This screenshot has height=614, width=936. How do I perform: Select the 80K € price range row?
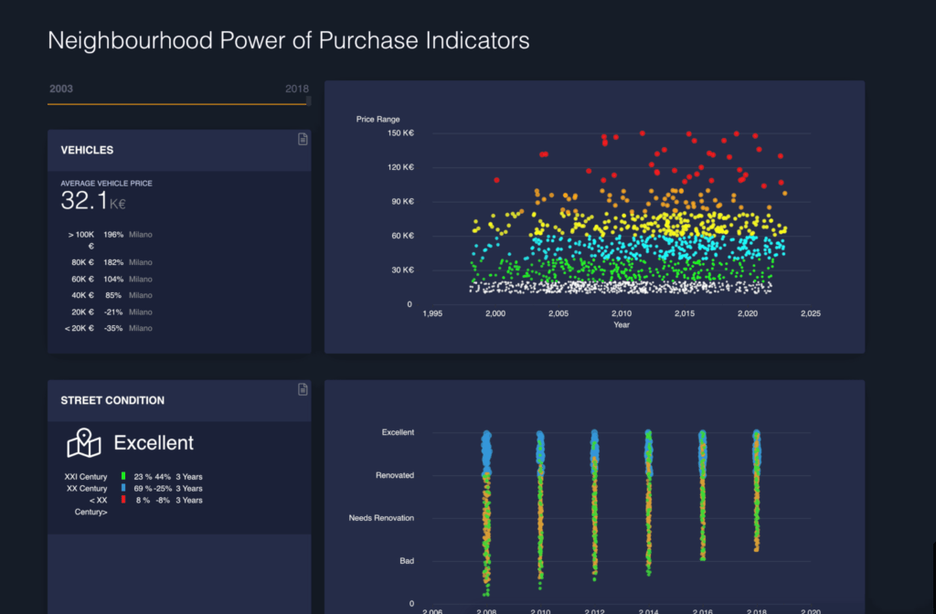(x=110, y=262)
